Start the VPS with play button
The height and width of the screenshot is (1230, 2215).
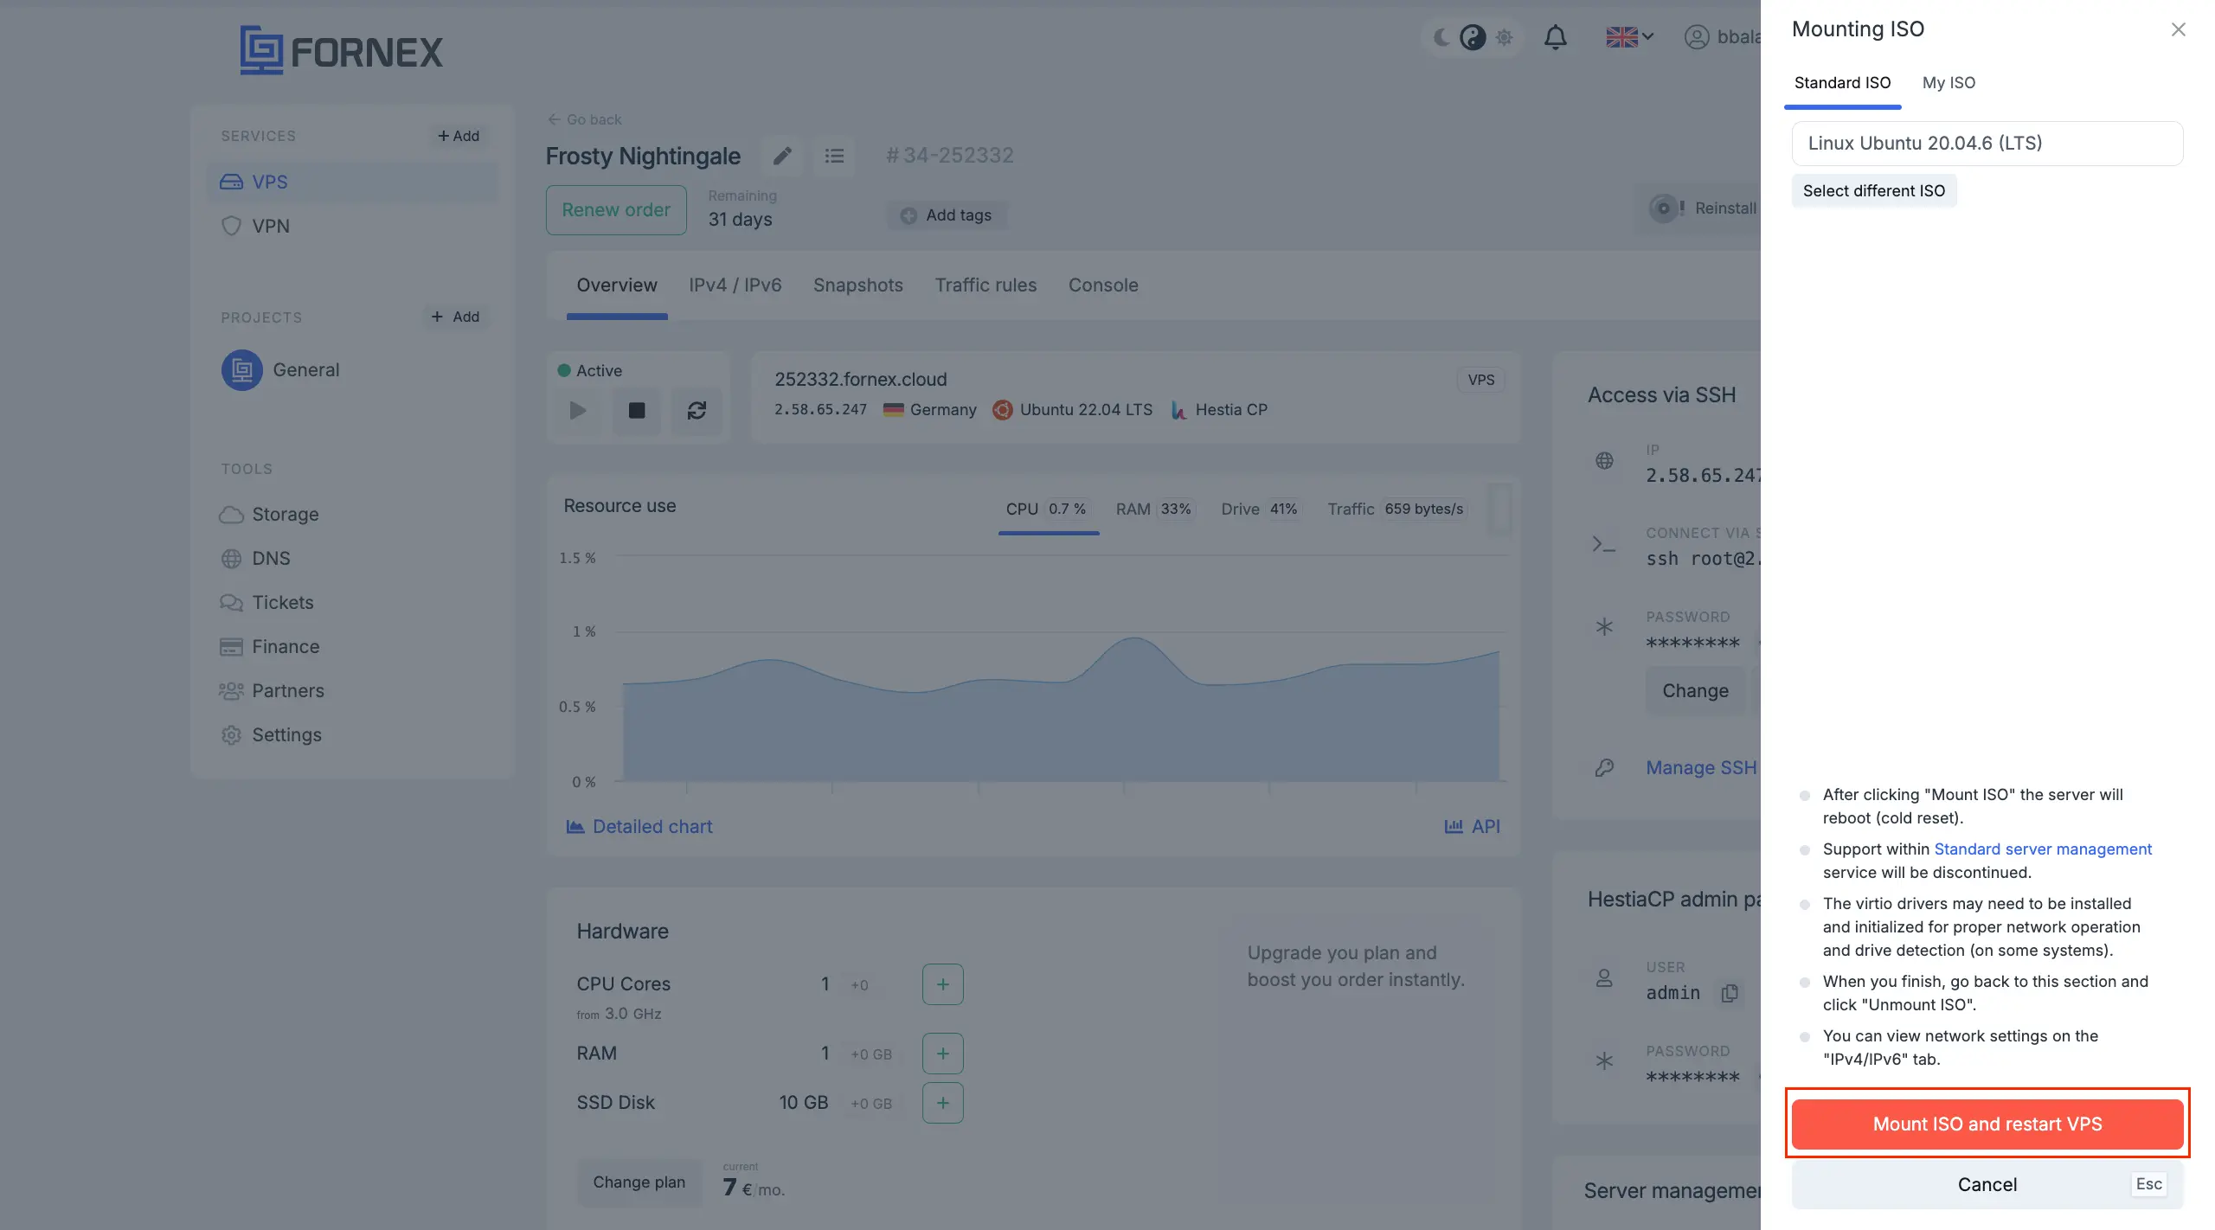click(x=578, y=411)
